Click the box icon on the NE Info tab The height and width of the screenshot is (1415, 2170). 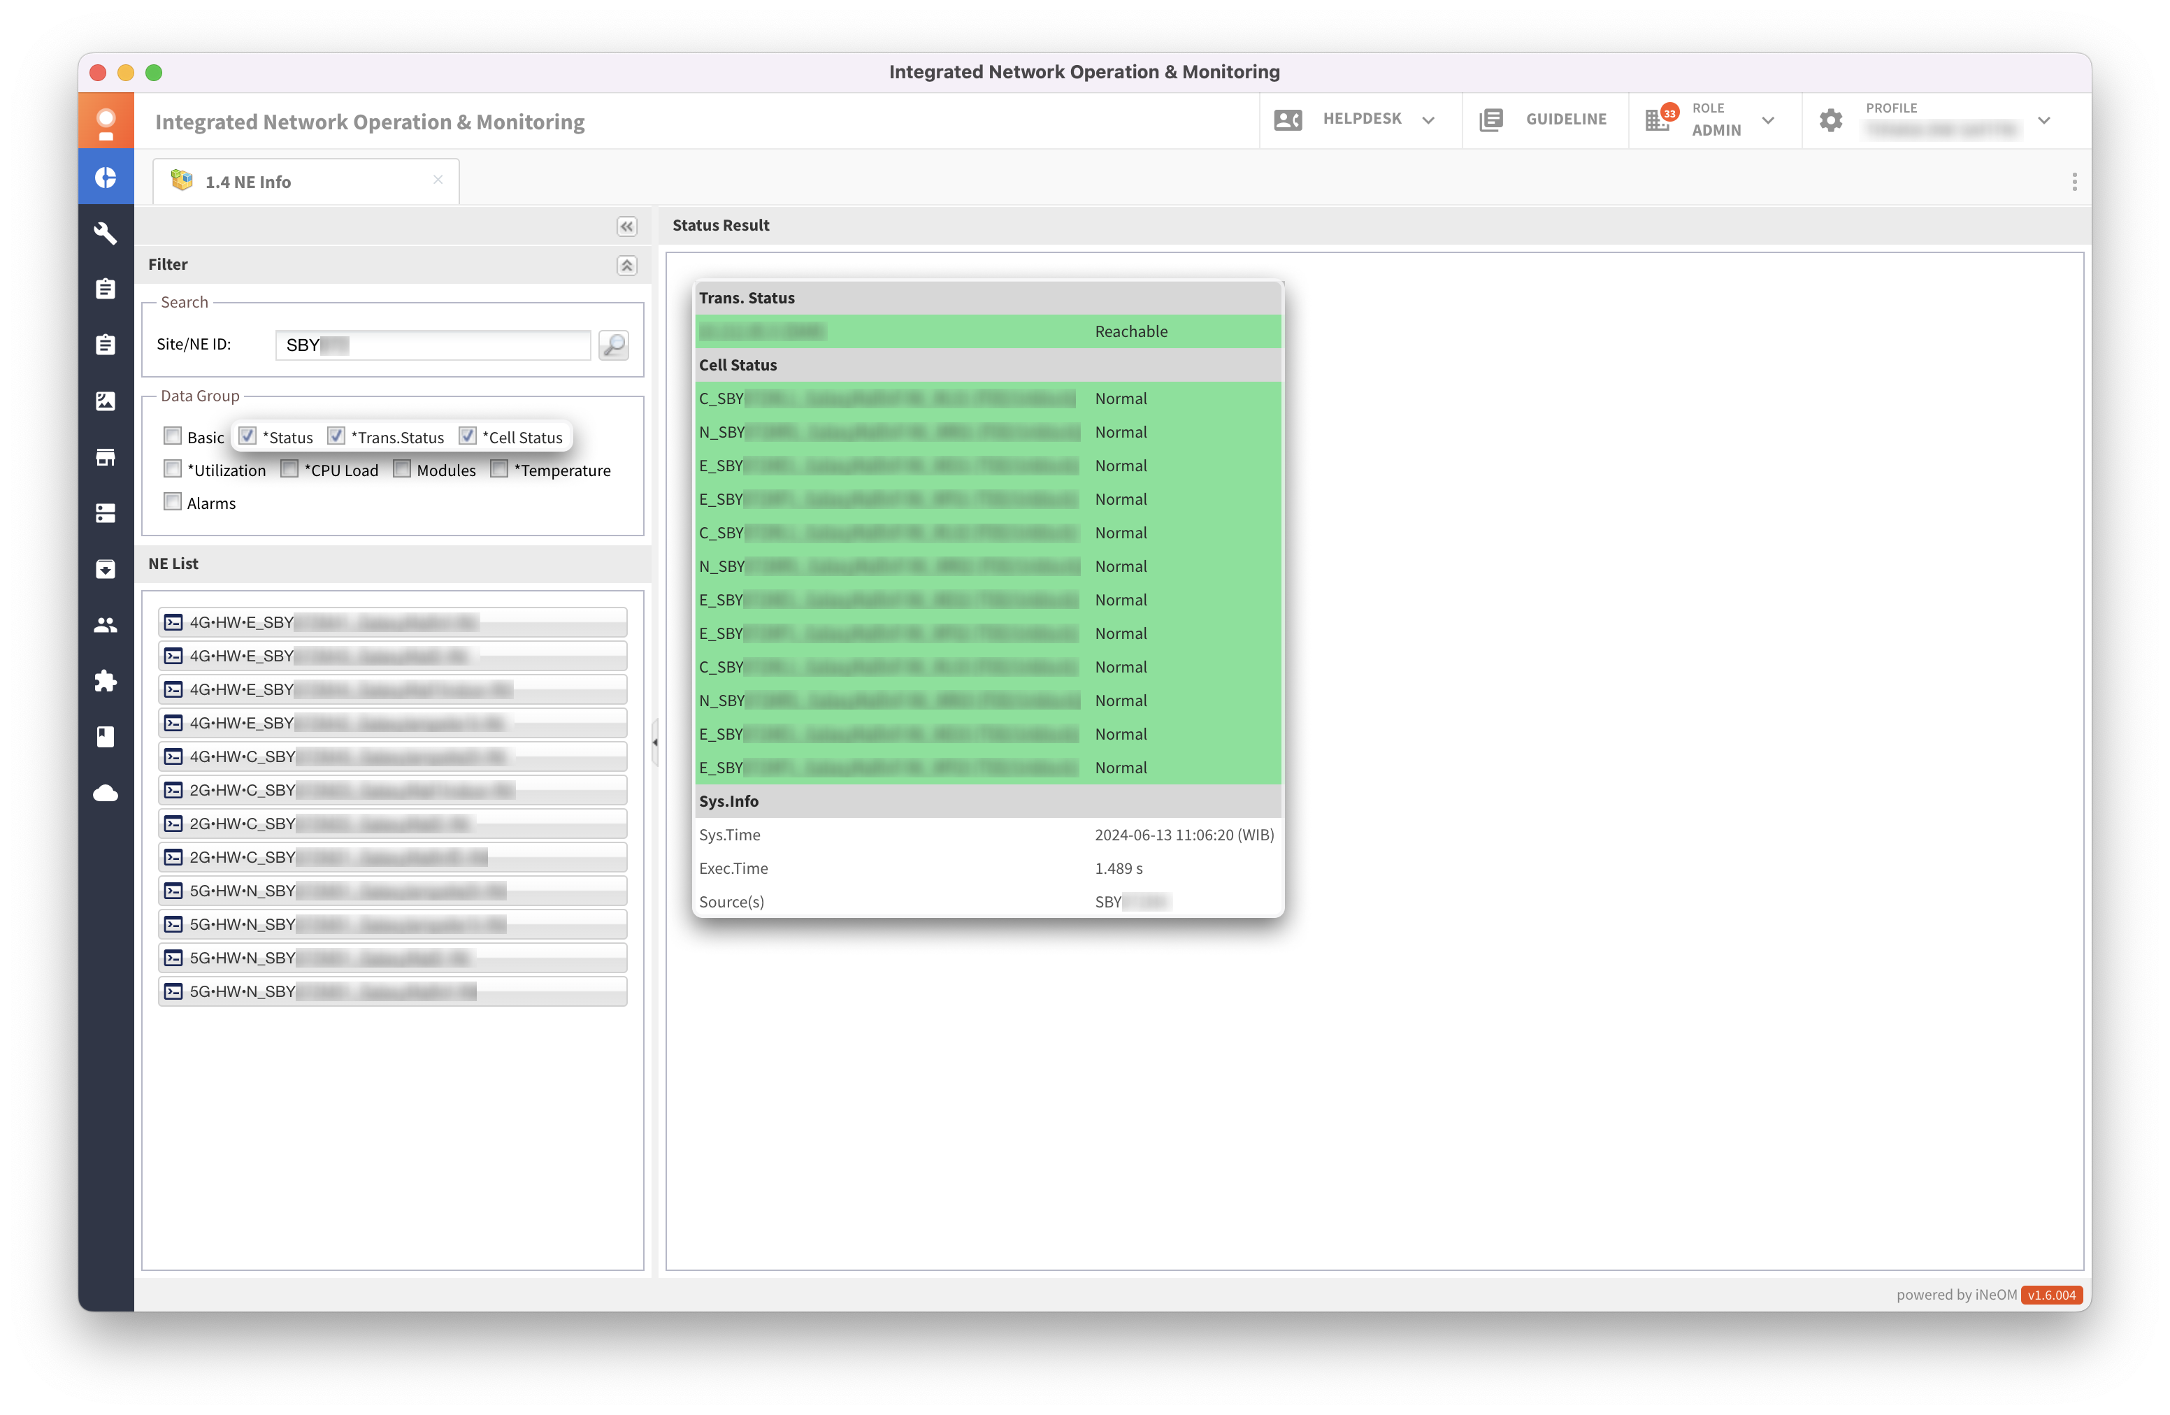pyautogui.click(x=182, y=180)
